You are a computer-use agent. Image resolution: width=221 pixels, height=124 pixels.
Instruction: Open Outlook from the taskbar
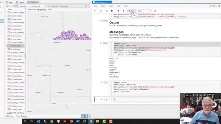(38, 121)
